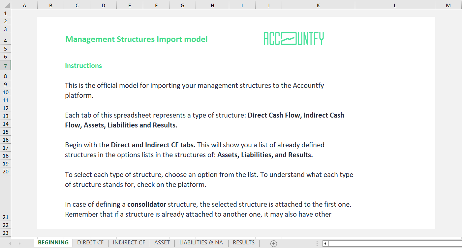Select row 1 header
This screenshot has width=462, height=248.
pos(6,14)
